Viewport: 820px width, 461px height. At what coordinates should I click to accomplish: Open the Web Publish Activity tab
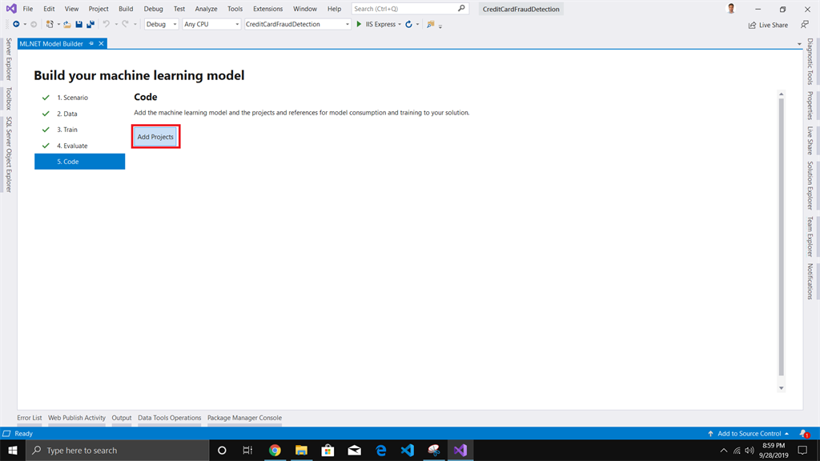click(x=77, y=418)
